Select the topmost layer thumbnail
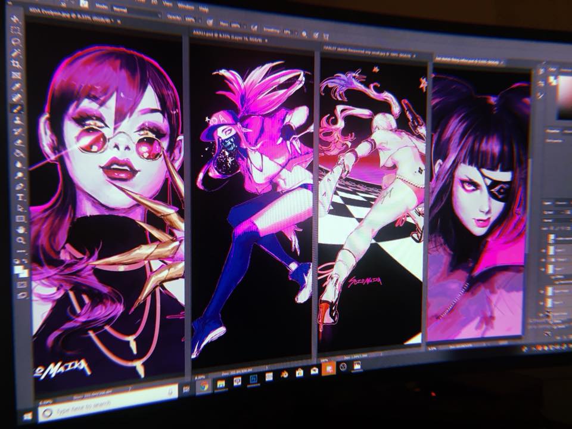Screen dimensions: 572x429 click(552, 238)
